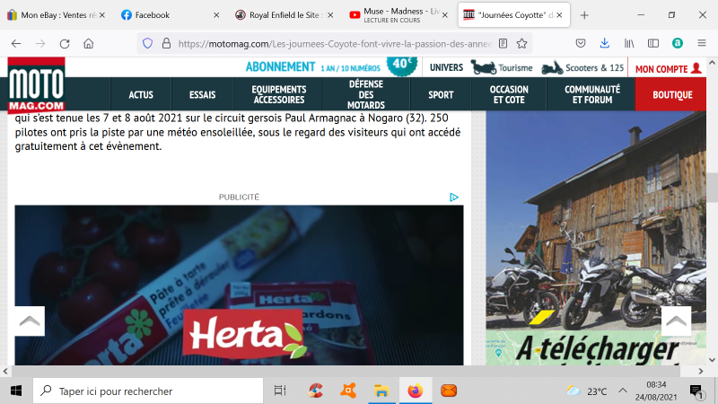Open the SPORT menu
This screenshot has width=718, height=404.
441,95
